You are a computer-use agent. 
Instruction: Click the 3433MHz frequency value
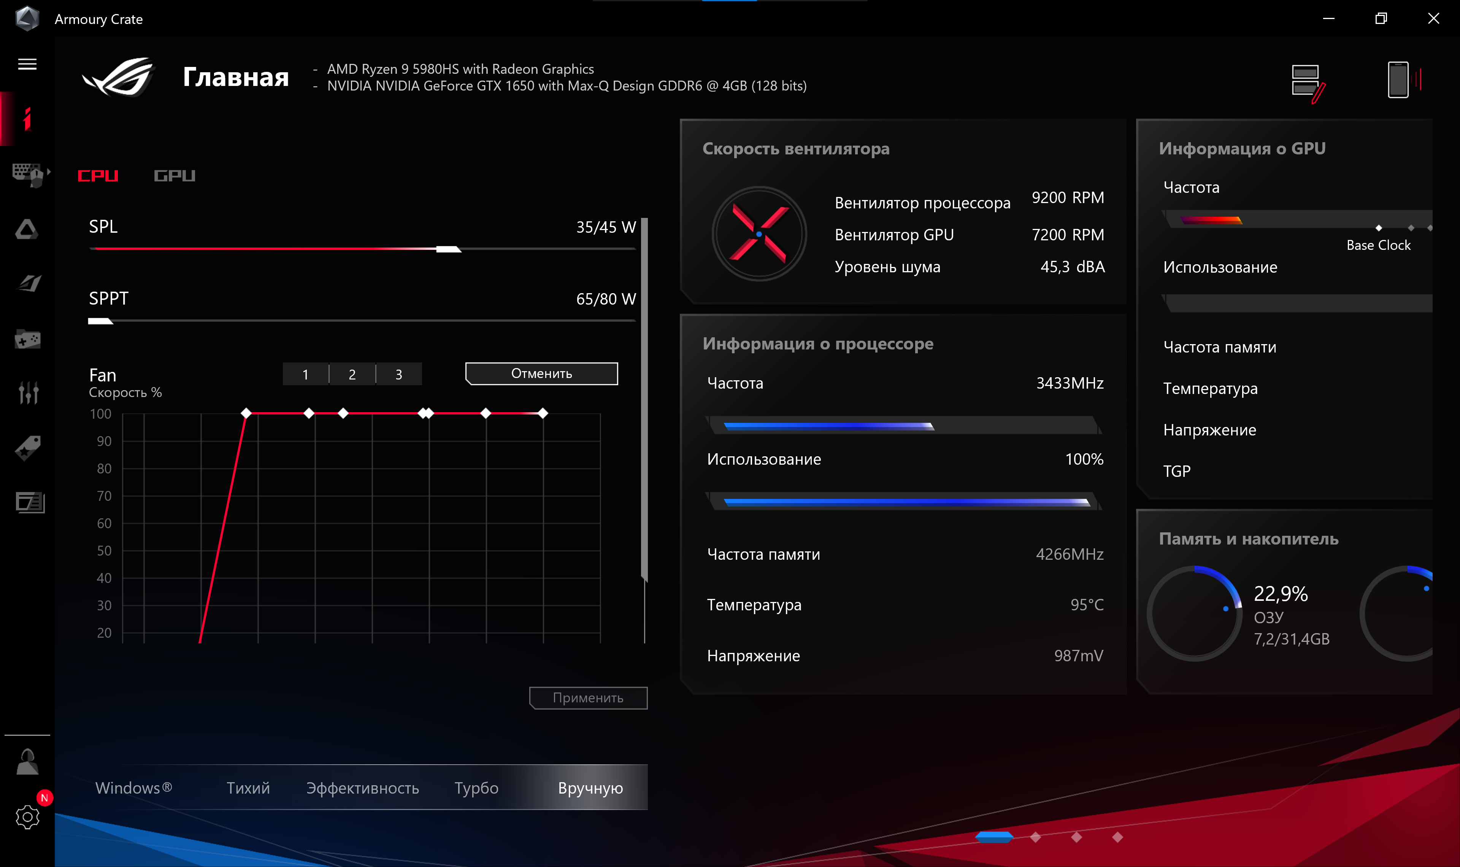(x=1069, y=383)
